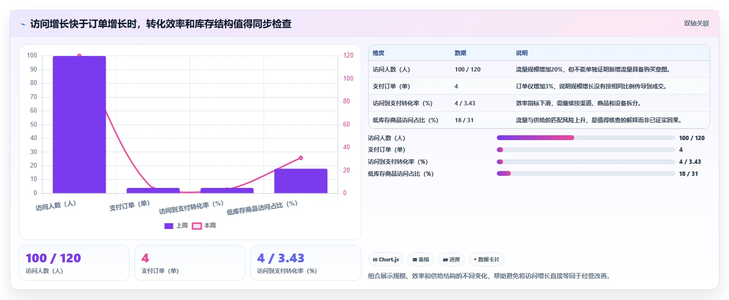This screenshot has width=729, height=300.
Task: Click the line point atop 访问人数 bar
Action: click(79, 56)
